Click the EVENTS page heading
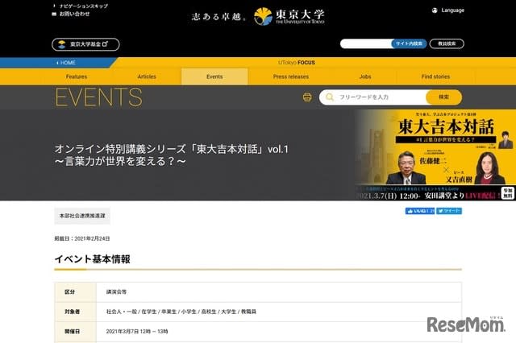This screenshot has height=343, width=516. [98, 97]
